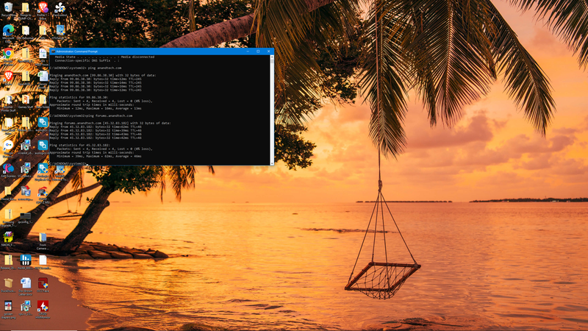Click the Command Prompt vertical scrollbar
Viewport: 588px width, 331px height.
click(271, 110)
